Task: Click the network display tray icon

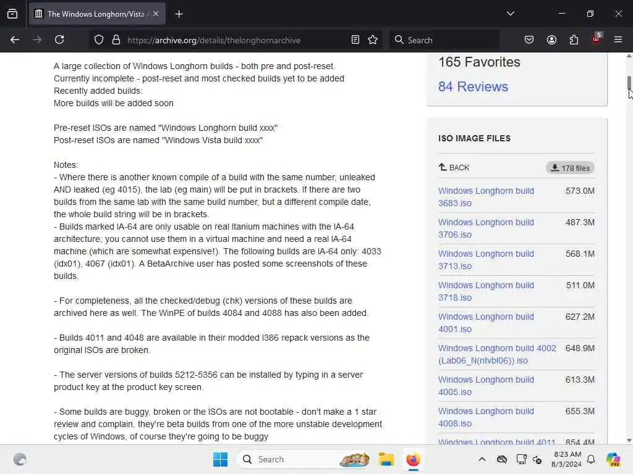Action: [521, 459]
